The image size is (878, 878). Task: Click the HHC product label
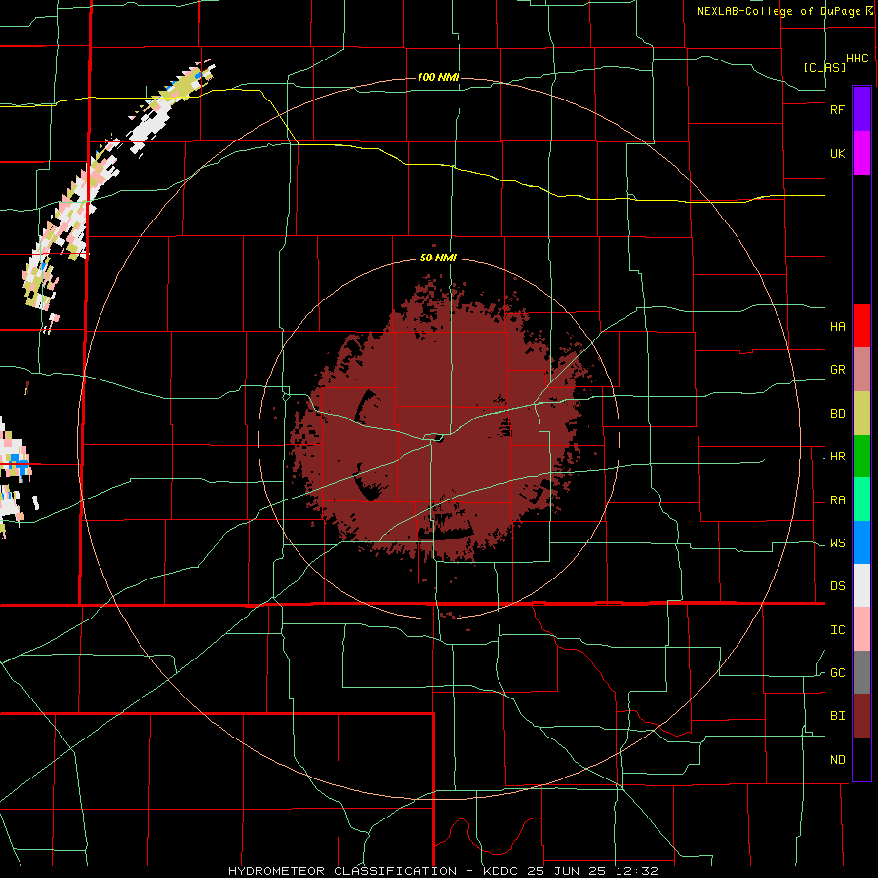[858, 59]
